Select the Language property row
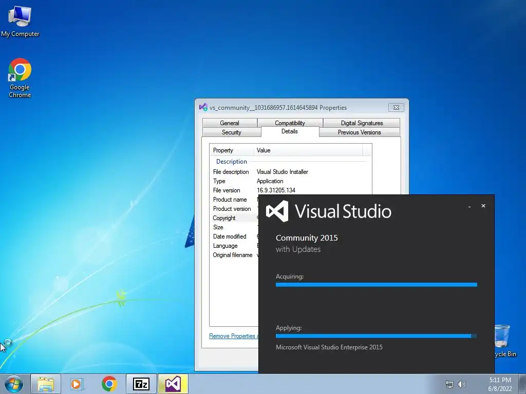This screenshot has width=526, height=394. pos(234,246)
